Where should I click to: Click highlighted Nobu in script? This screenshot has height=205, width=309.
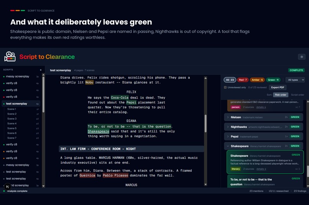[89, 82]
